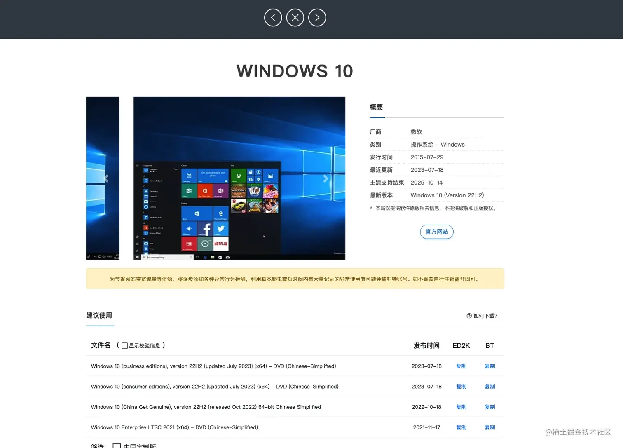Click the Enterprise LTSC 2021 file name

[x=174, y=427]
